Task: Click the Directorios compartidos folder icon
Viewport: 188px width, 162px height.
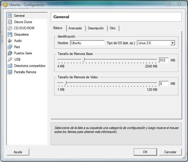Action: [10, 66]
